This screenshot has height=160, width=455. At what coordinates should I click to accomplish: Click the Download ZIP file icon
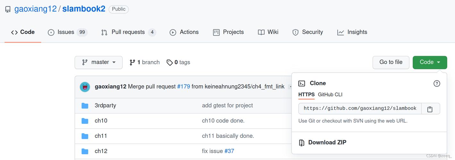pos(301,143)
